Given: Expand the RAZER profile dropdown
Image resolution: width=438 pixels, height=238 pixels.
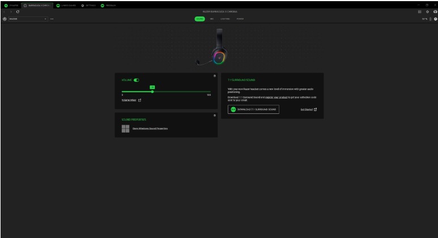Looking at the screenshot, I should click(x=28, y=19).
